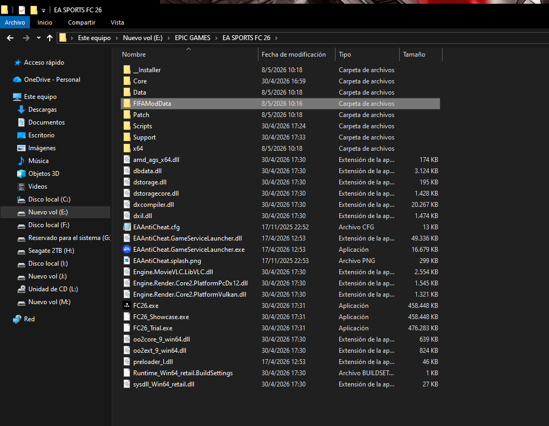Go back with the back arrow
Screen dimensions: 549x426
click(x=10, y=38)
